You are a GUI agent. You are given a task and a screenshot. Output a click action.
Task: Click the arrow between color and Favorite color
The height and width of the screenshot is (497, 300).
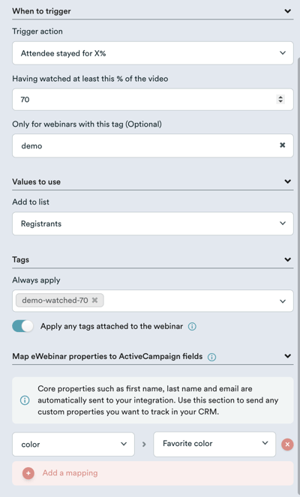tap(144, 445)
